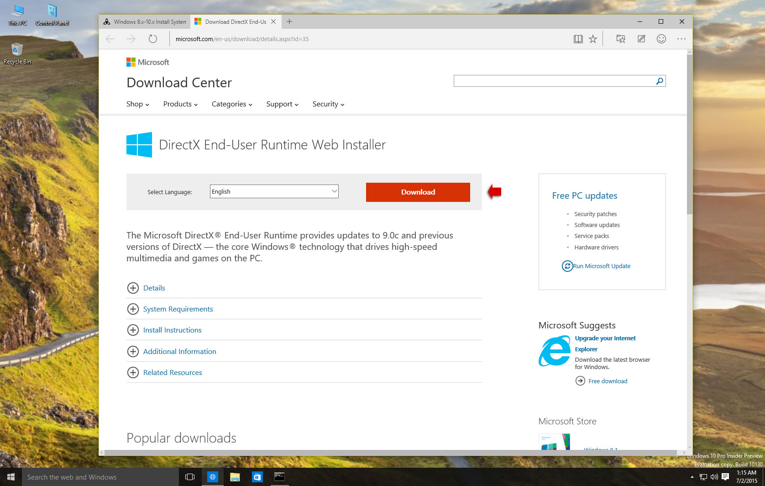Open Upgrade your Internet Explorer link
The width and height of the screenshot is (765, 486).
605,343
